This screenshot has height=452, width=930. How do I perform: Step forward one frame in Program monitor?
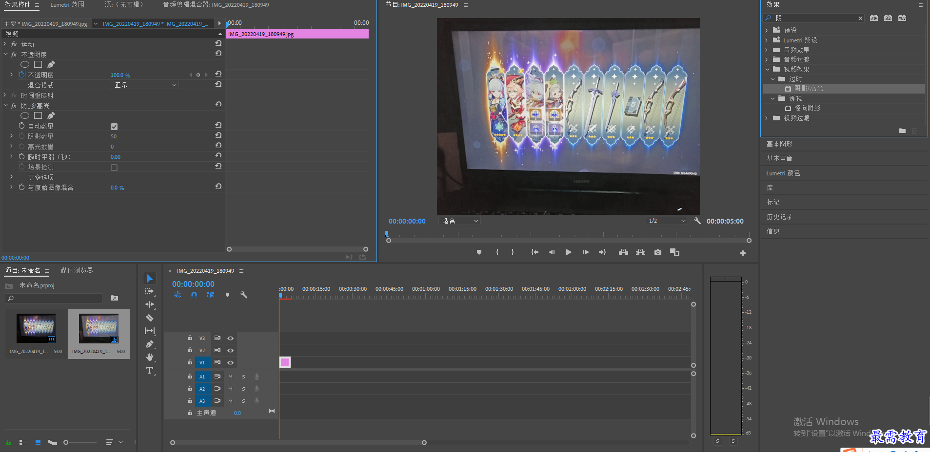point(586,252)
